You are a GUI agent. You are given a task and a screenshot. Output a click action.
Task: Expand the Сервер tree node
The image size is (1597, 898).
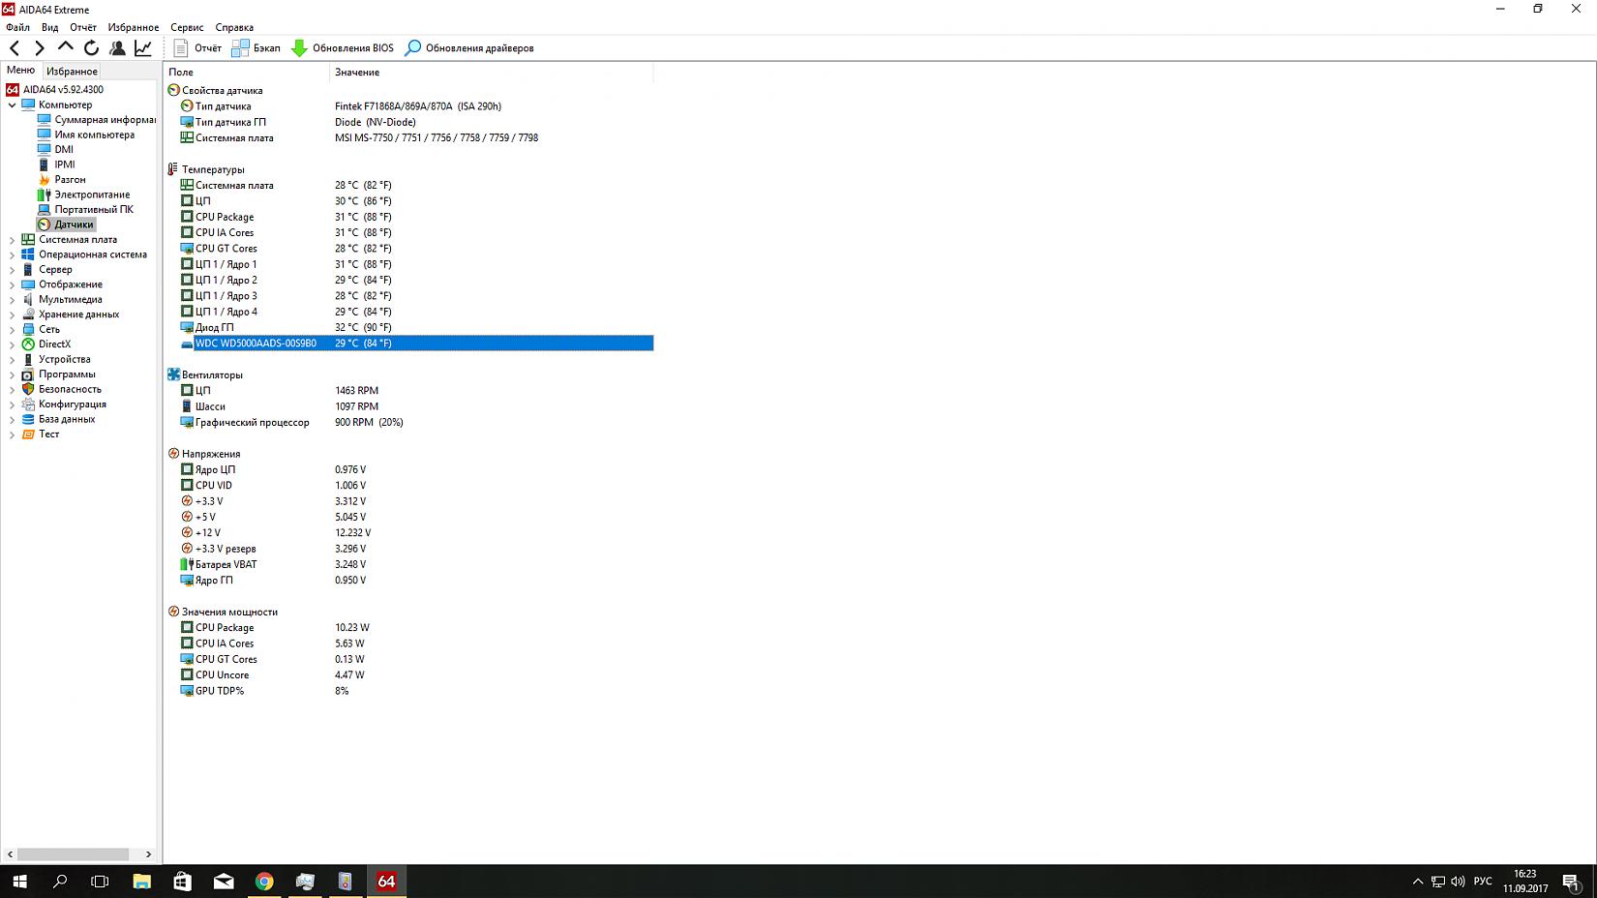pos(12,269)
